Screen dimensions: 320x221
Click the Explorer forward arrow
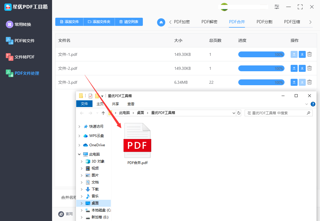90,113
